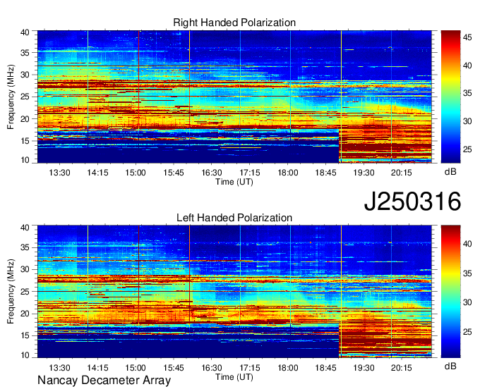
Task: Click 30 MHz frequency tick of Right Handed plot
Action: (x=25, y=75)
